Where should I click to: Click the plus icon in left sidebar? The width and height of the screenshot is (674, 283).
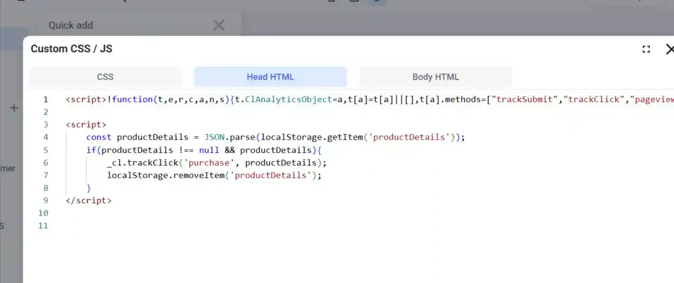14,108
